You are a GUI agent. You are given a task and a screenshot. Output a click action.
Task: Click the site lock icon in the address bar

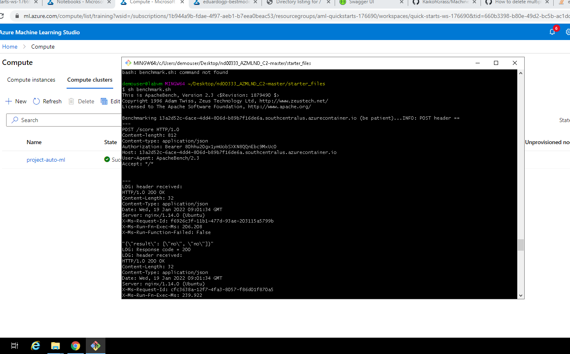[x=17, y=16]
